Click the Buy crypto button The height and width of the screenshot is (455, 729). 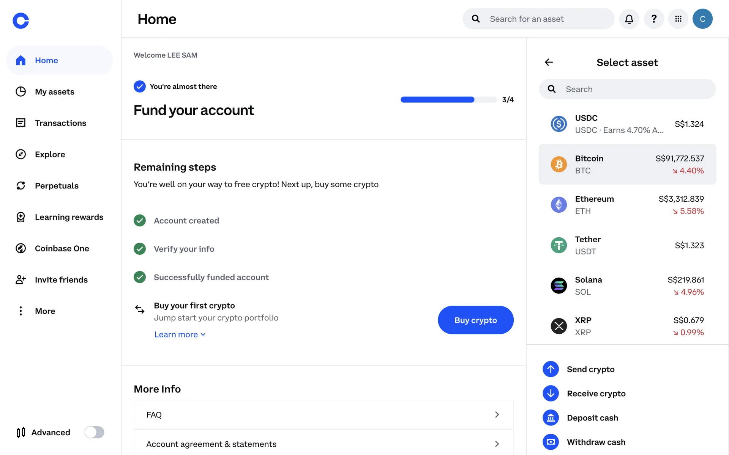[475, 320]
